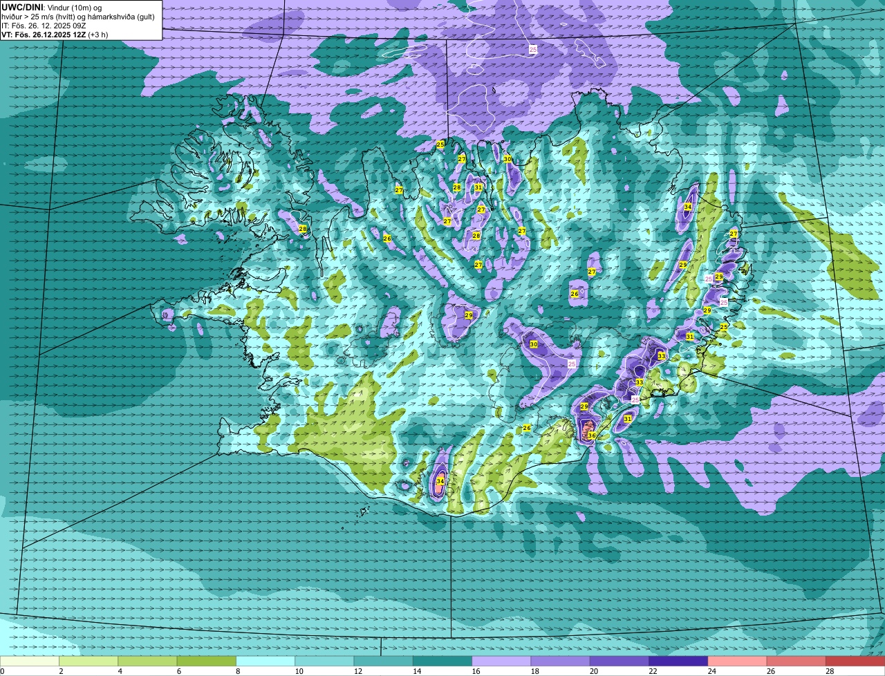Click the 10–12 m/s light teal legend swatch
Screen dimensions: 885x676
point(324,661)
